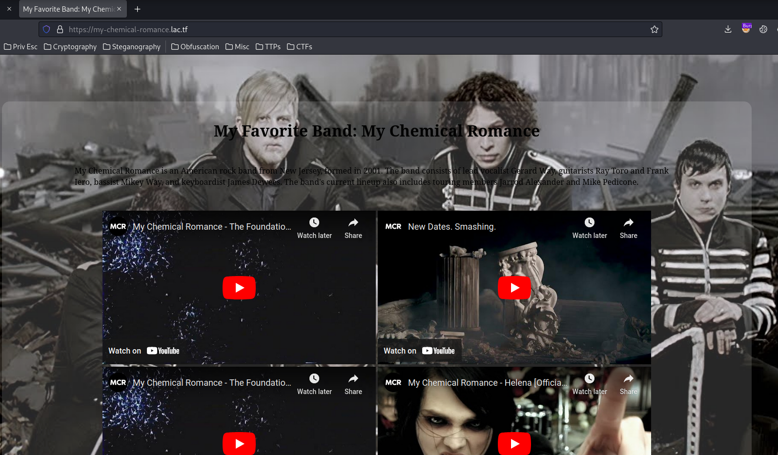Close the My Favorite Band tab

coord(119,9)
